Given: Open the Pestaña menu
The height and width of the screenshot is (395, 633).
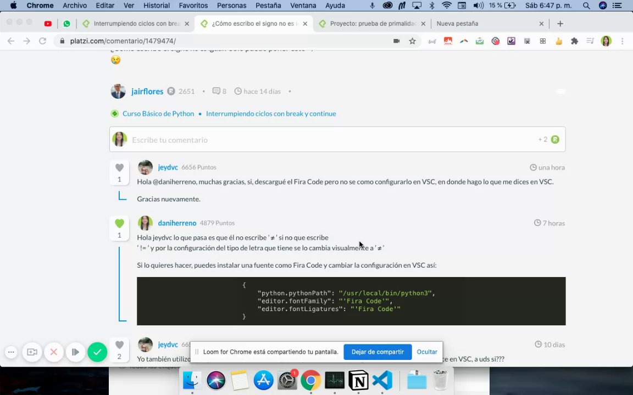Looking at the screenshot, I should [x=268, y=5].
